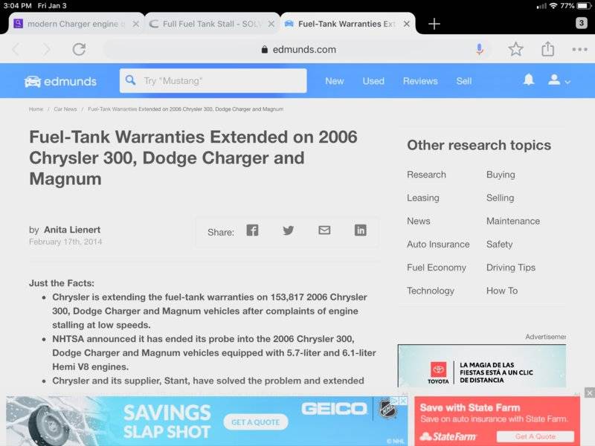Go to Home breadcrumb link

coord(36,109)
